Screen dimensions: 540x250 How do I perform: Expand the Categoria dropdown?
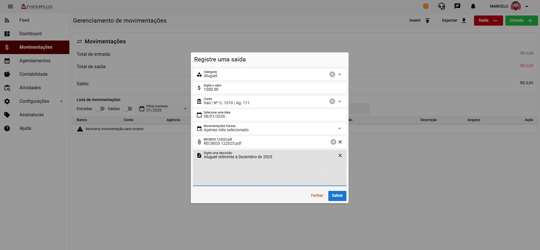pyautogui.click(x=340, y=74)
